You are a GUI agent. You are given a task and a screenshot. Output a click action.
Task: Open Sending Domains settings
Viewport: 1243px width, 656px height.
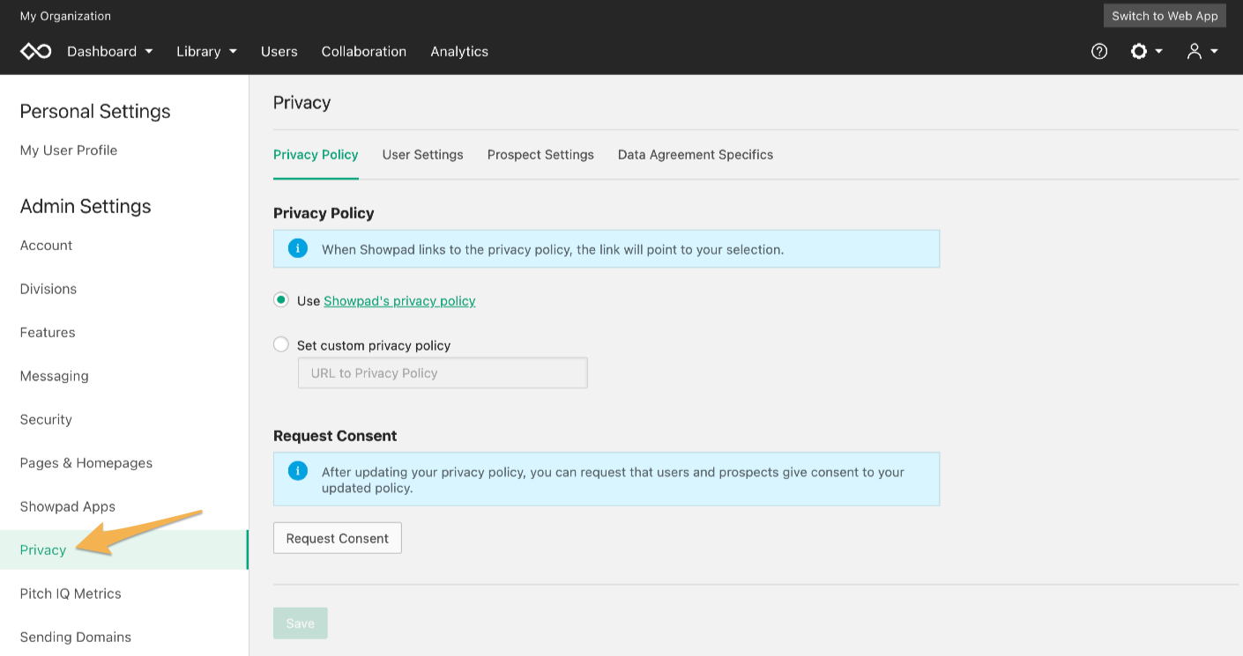(x=76, y=637)
